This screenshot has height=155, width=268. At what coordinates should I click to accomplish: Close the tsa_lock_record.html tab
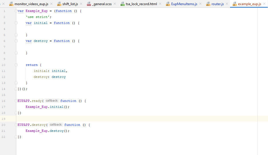tap(160, 4)
